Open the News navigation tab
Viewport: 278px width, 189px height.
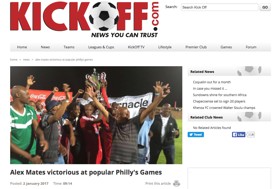(45, 47)
